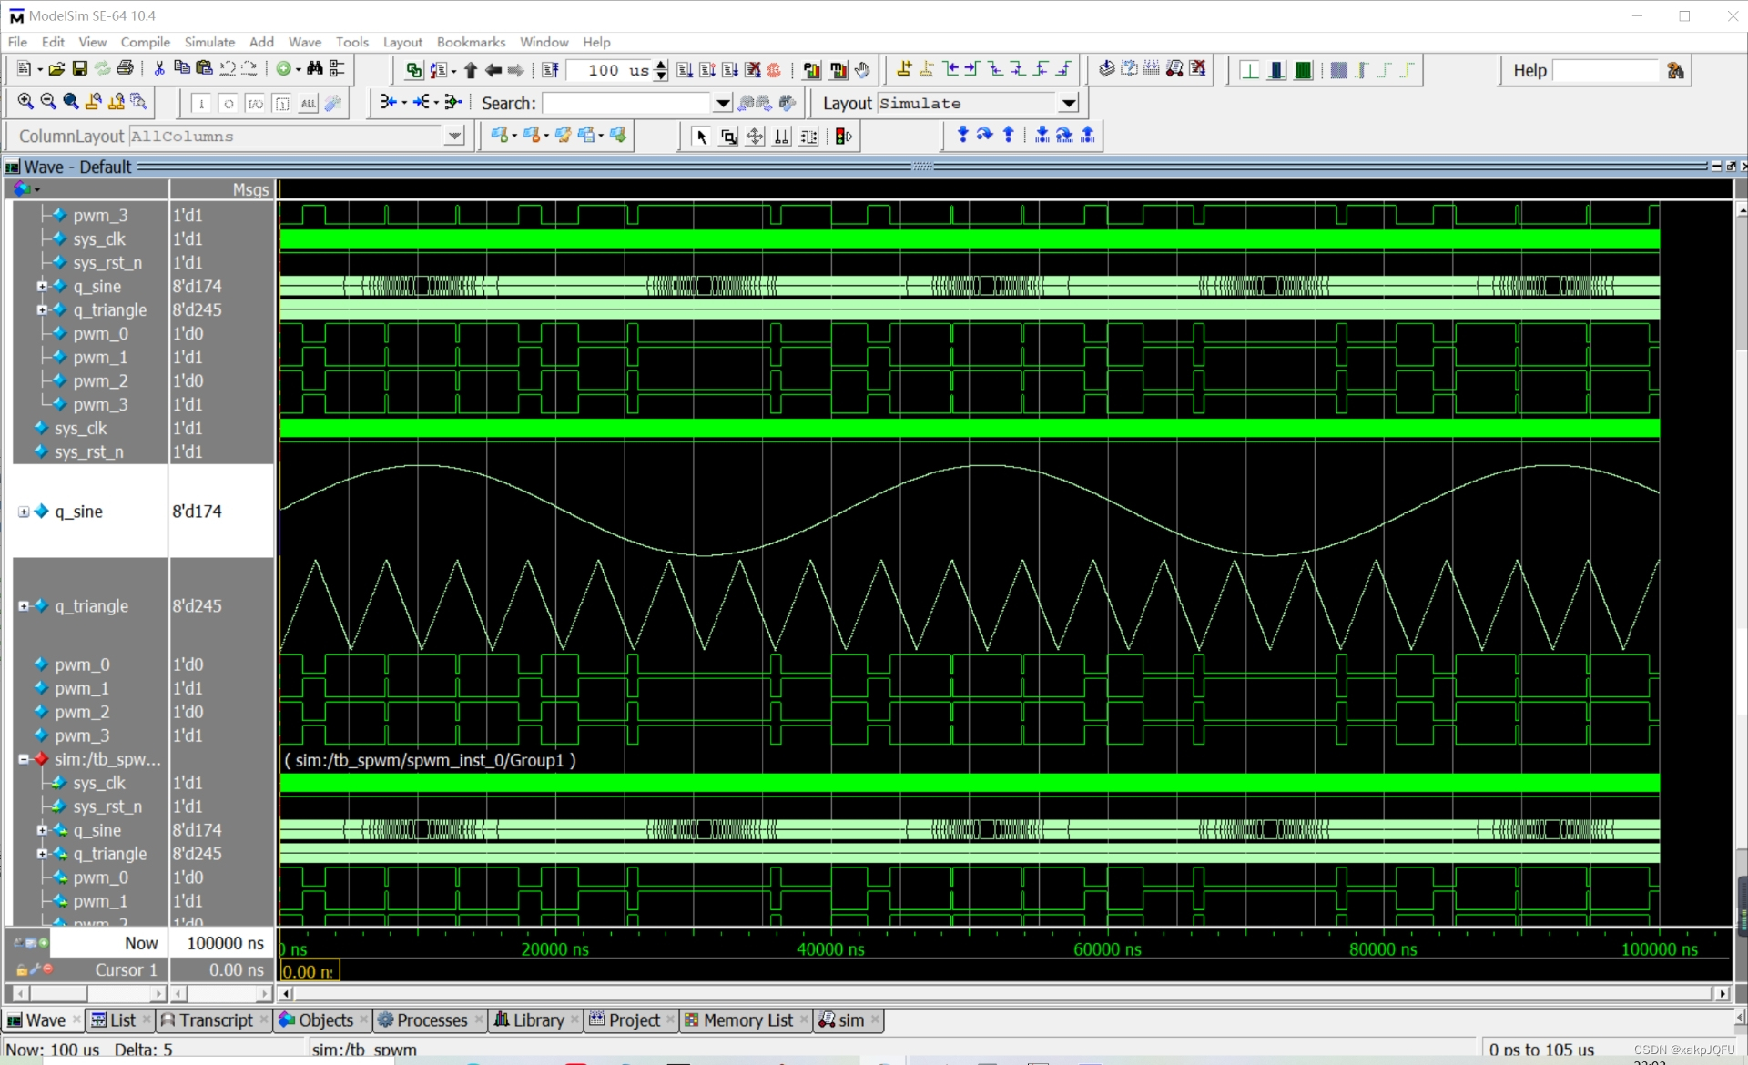The width and height of the screenshot is (1748, 1065).
Task: Toggle the output ports 'O' filter button
Action: 229,104
